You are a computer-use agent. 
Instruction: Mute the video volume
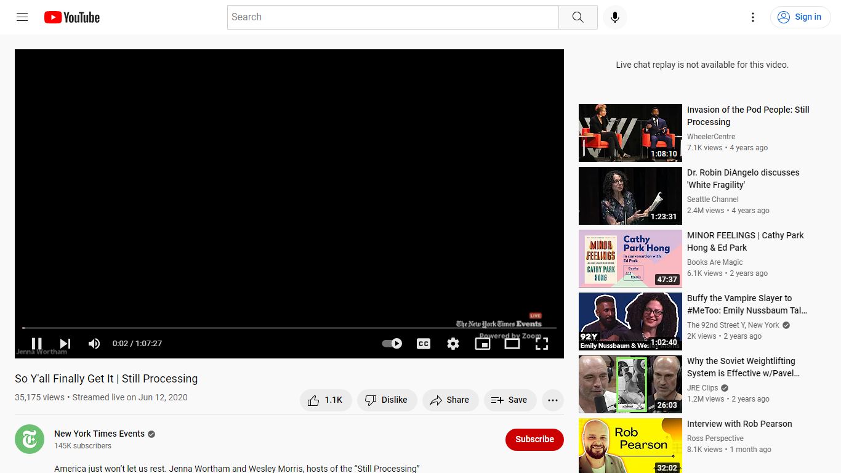pos(94,344)
